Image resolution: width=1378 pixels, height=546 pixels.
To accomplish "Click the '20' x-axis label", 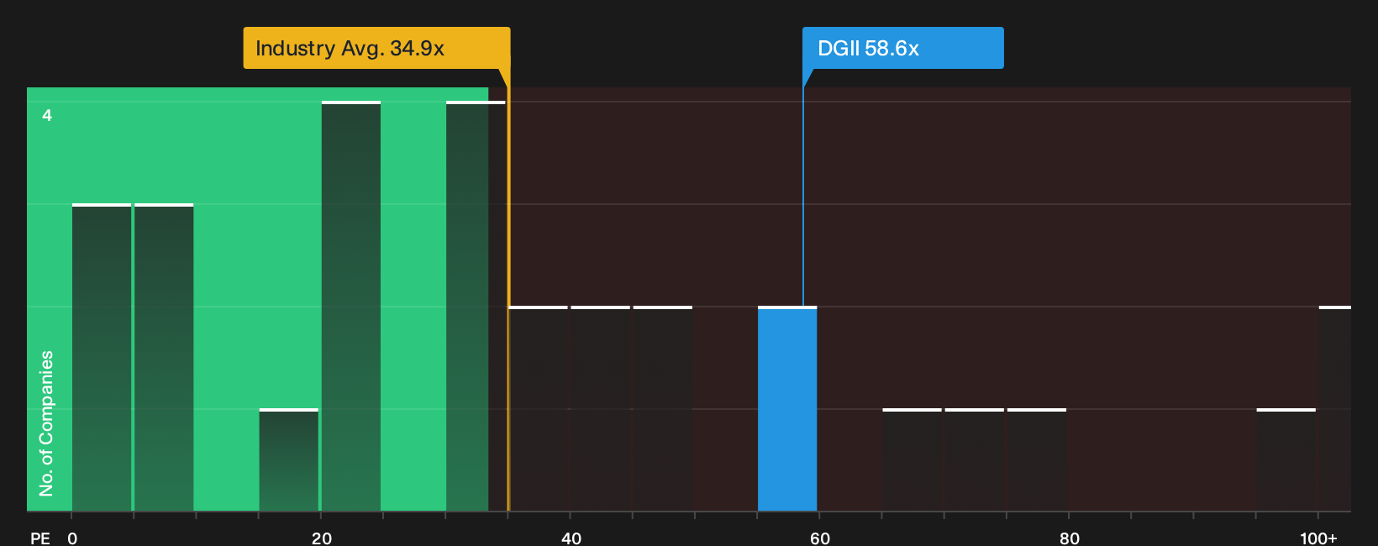I will click(x=321, y=538).
